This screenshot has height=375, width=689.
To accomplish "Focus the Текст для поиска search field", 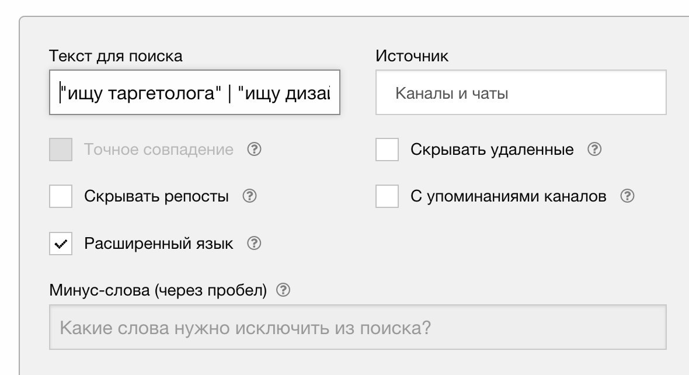I will click(194, 92).
